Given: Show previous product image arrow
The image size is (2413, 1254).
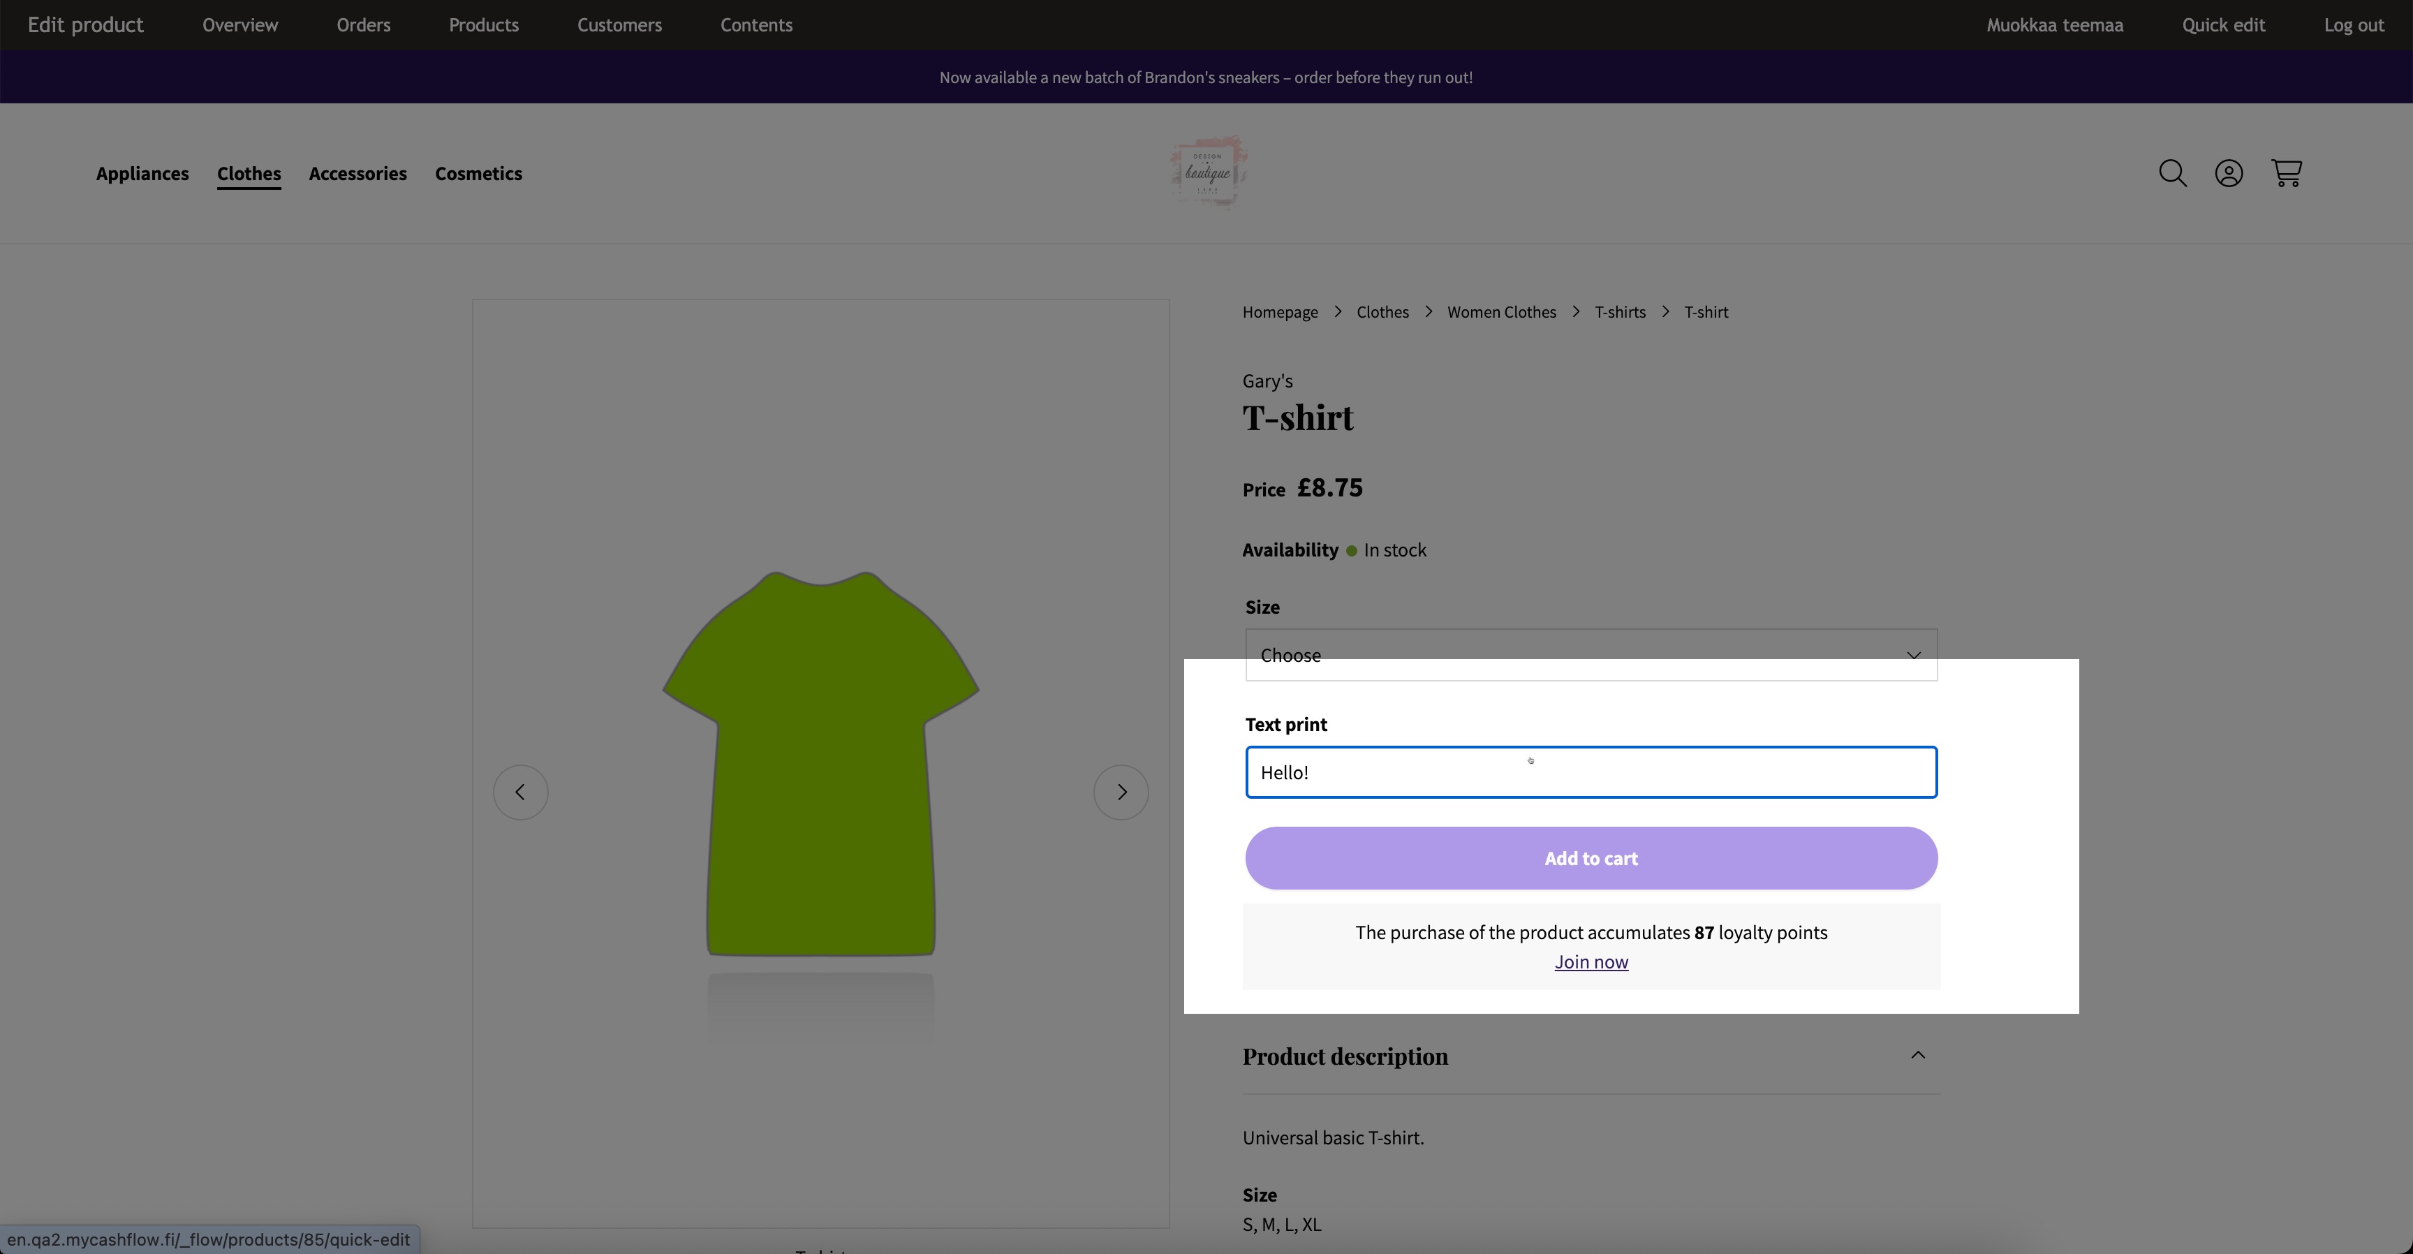Looking at the screenshot, I should click(520, 792).
